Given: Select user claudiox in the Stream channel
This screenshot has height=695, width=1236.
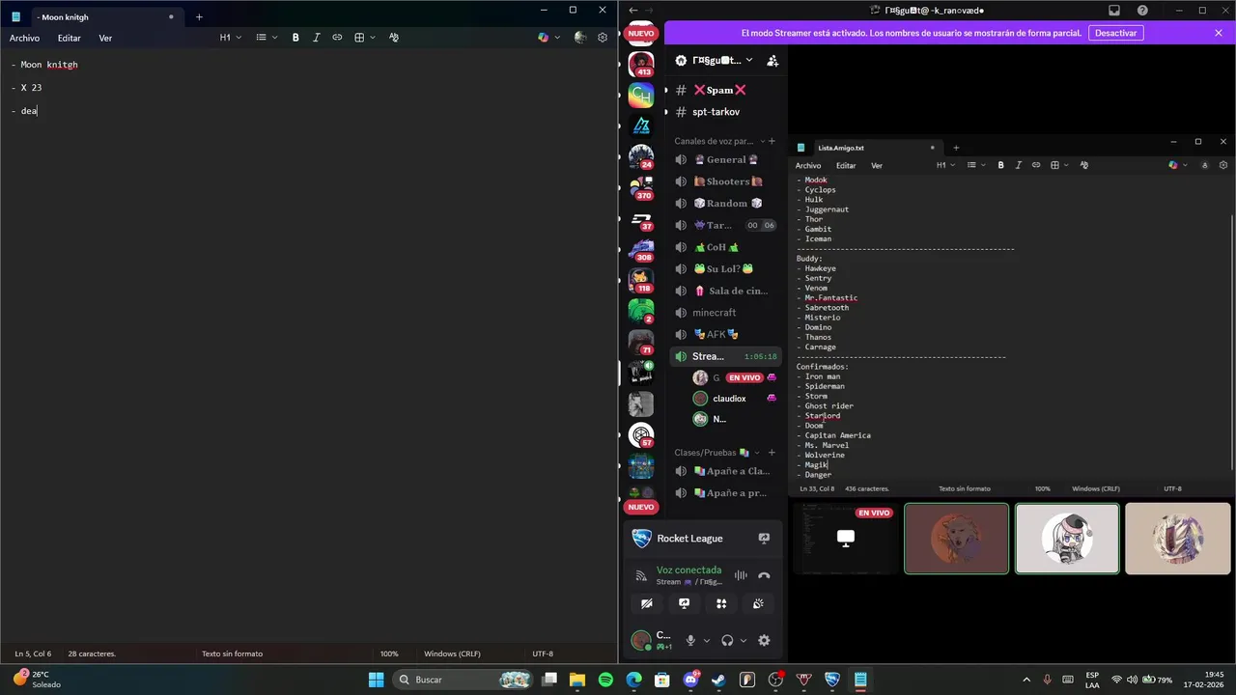Looking at the screenshot, I should point(734,399).
